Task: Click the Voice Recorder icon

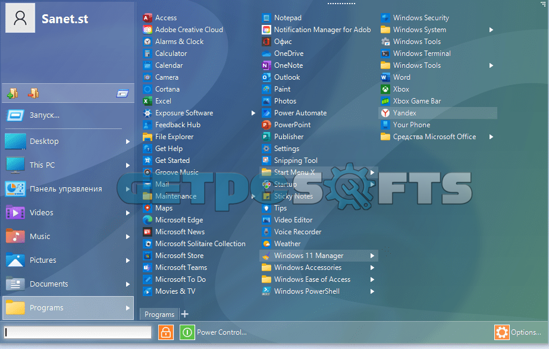Action: [x=266, y=232]
